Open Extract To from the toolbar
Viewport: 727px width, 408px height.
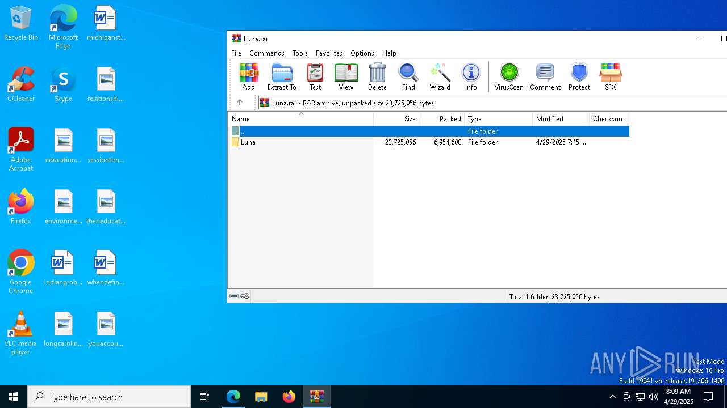pos(282,76)
